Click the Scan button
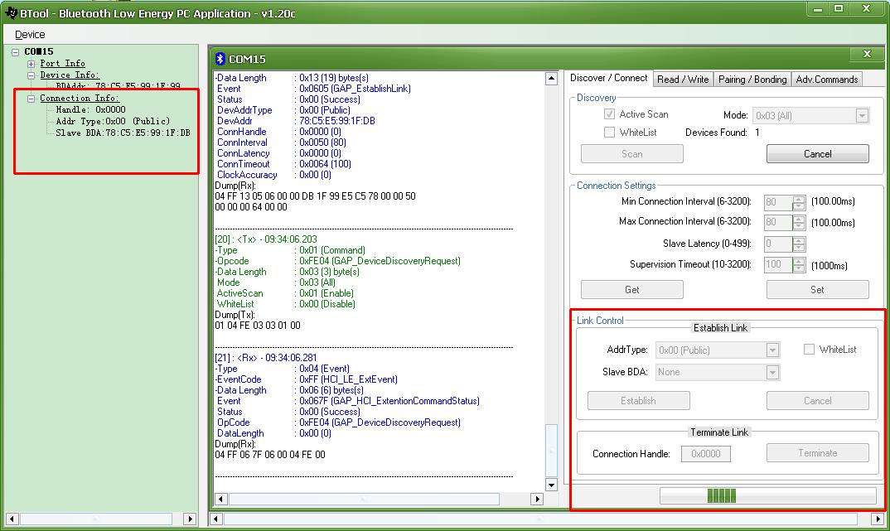Viewport: 890px width, 531px height. 631,154
